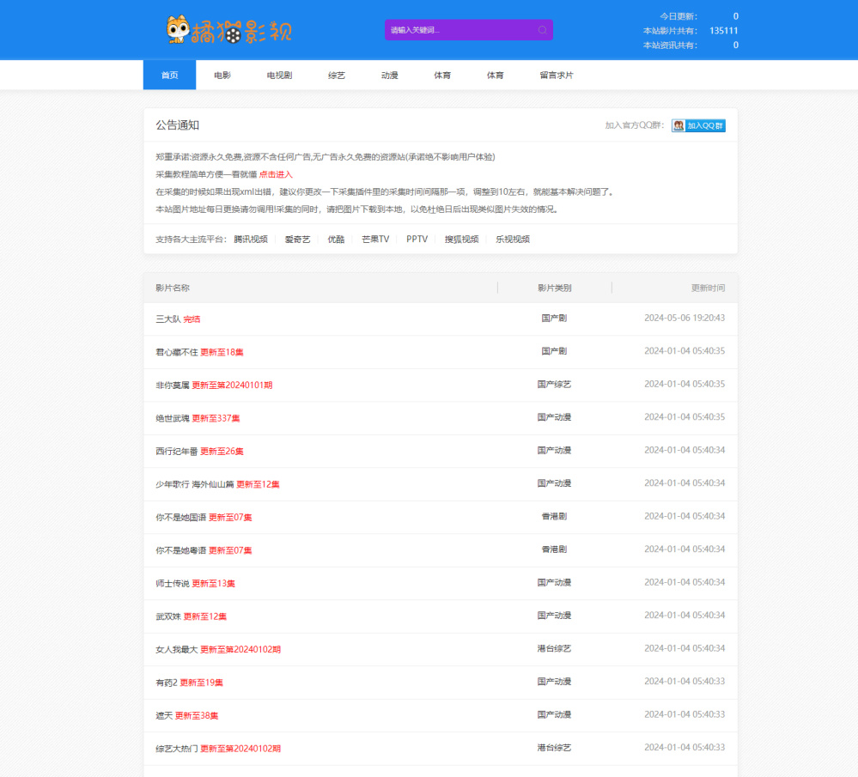Open the 三大队 film entry
858x777 pixels.
(x=168, y=319)
